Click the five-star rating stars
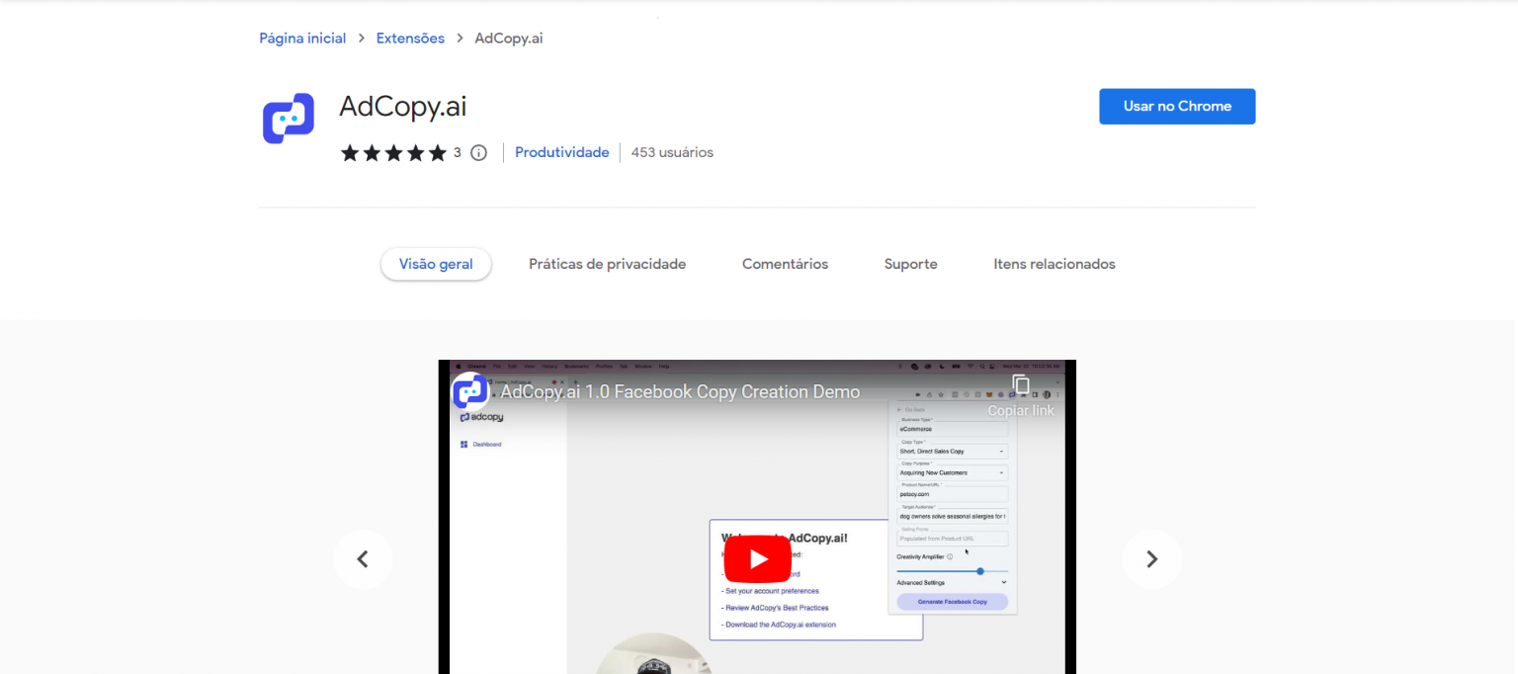Image resolution: width=1518 pixels, height=674 pixels. click(x=393, y=152)
